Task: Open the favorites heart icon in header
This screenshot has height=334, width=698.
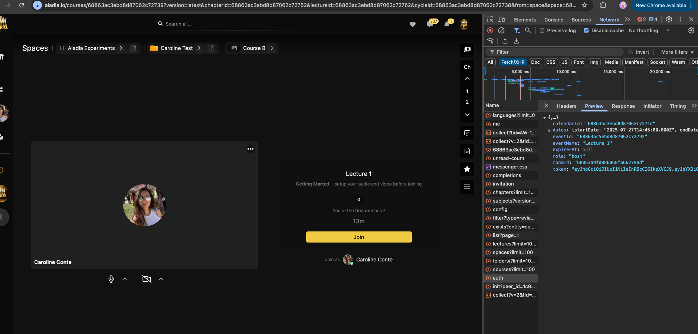Action: [412, 24]
